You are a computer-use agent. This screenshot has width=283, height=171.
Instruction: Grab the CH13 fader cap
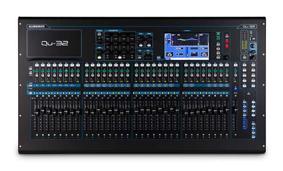[110, 110]
